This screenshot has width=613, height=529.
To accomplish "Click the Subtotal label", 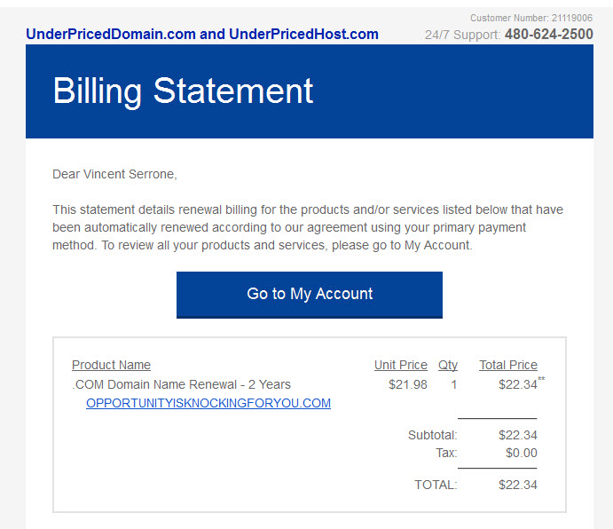I will click(x=432, y=435).
